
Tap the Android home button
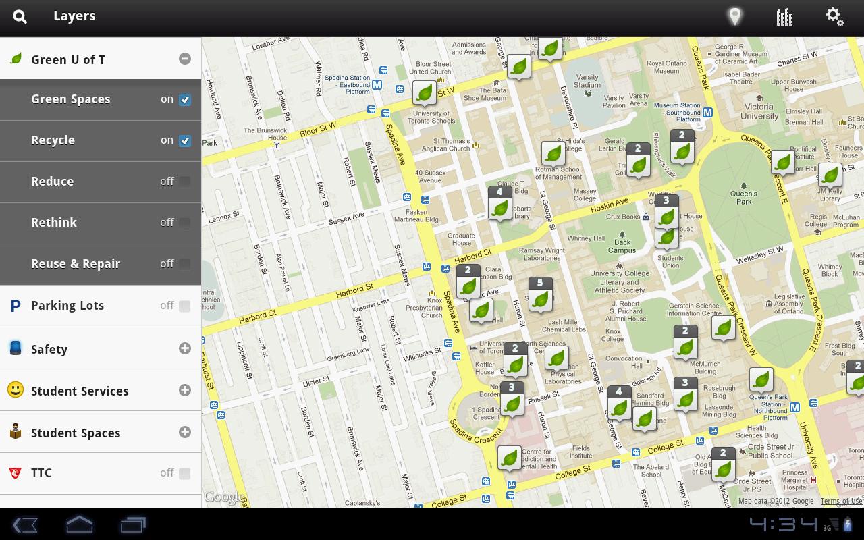coord(79,524)
